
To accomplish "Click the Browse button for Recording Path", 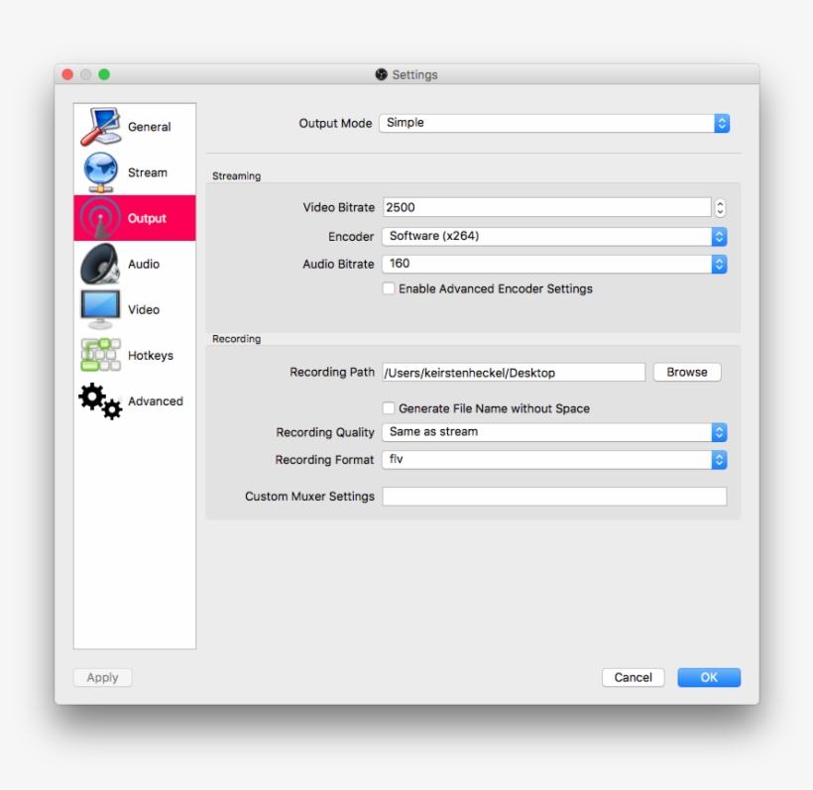I will pos(686,372).
